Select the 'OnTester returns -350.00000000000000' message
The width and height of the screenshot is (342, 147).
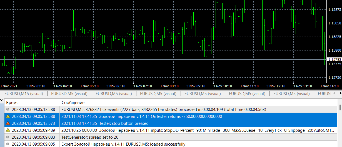point(142,116)
